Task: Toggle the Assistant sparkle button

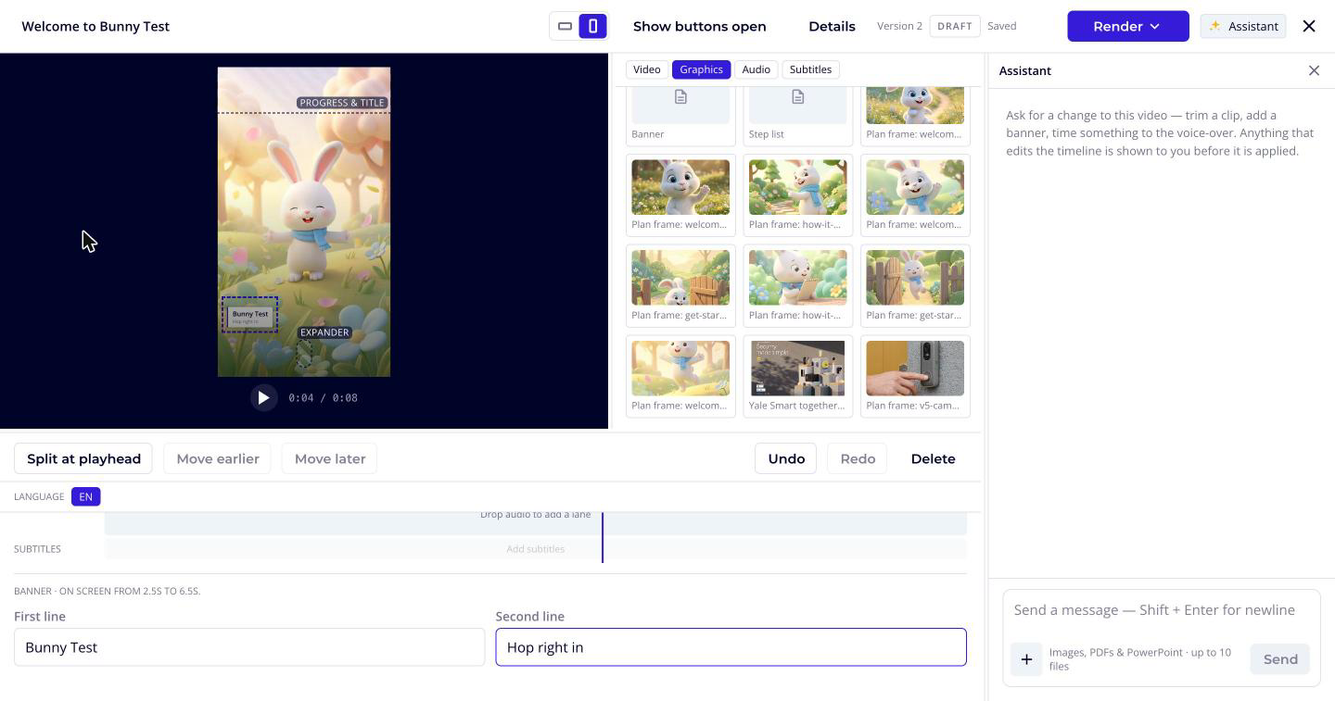Action: coord(1243,26)
